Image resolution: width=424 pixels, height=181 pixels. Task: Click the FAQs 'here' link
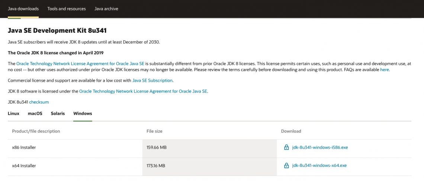click(x=384, y=70)
